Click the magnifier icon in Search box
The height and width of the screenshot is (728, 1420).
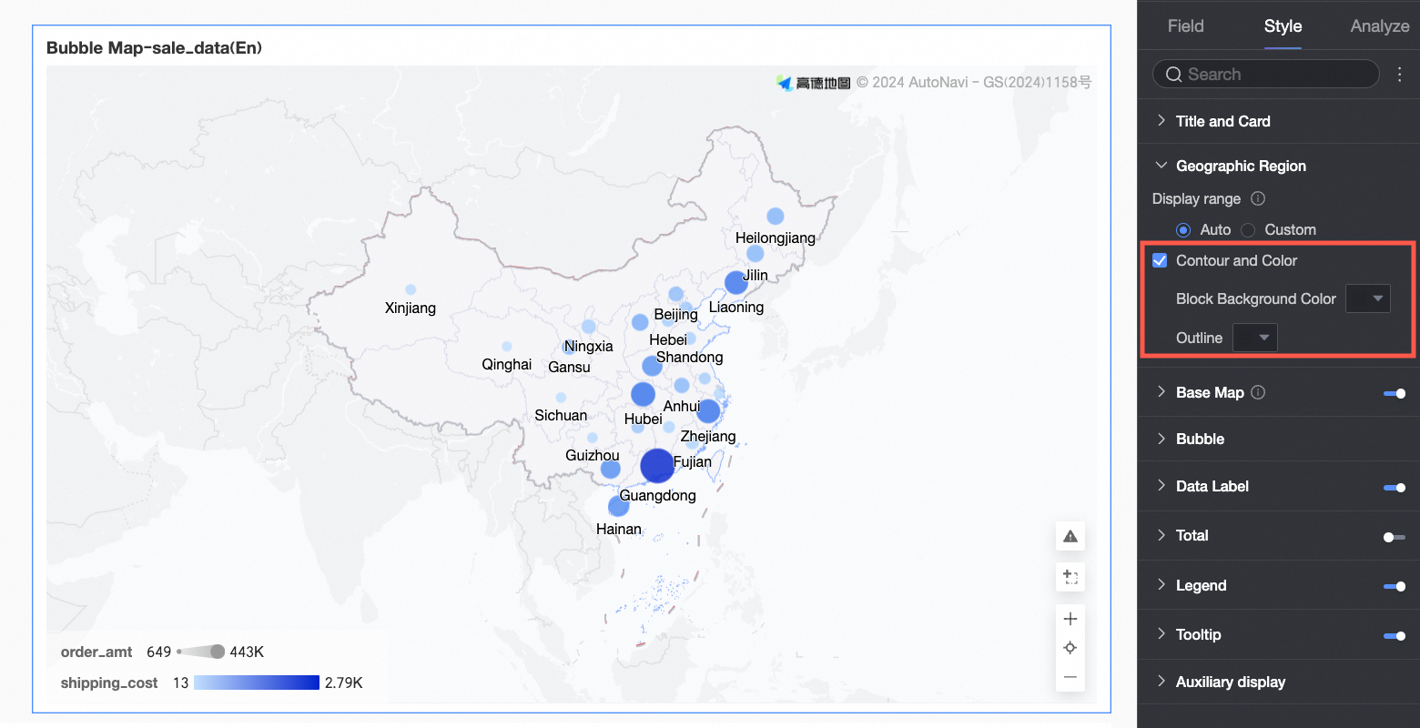coord(1174,75)
